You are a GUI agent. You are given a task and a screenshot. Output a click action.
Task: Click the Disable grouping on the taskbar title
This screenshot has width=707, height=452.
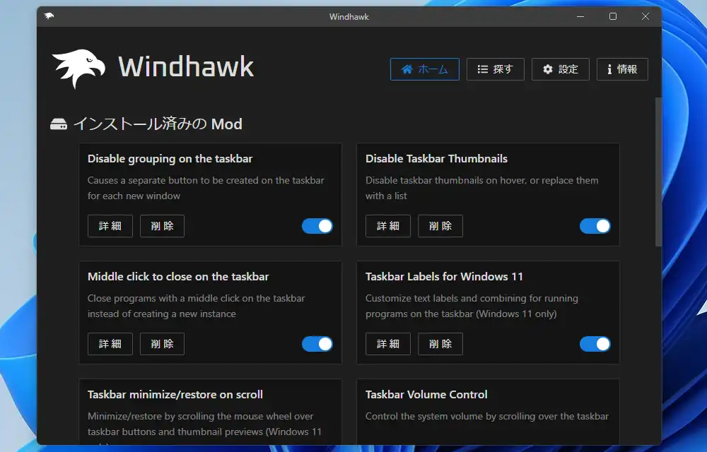(170, 159)
